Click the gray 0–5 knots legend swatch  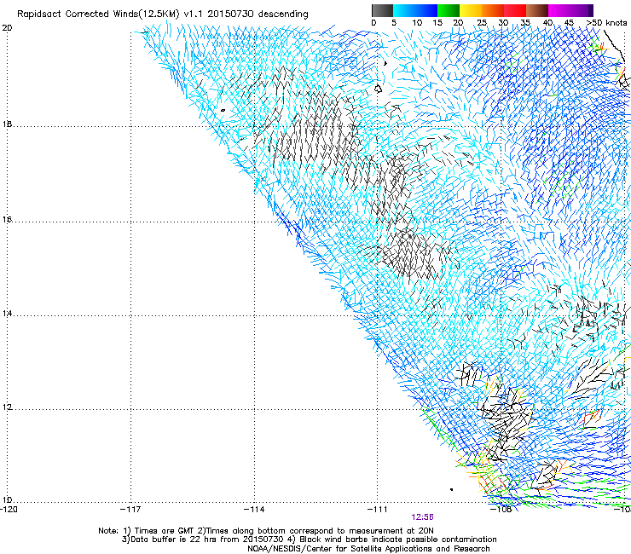382,10
